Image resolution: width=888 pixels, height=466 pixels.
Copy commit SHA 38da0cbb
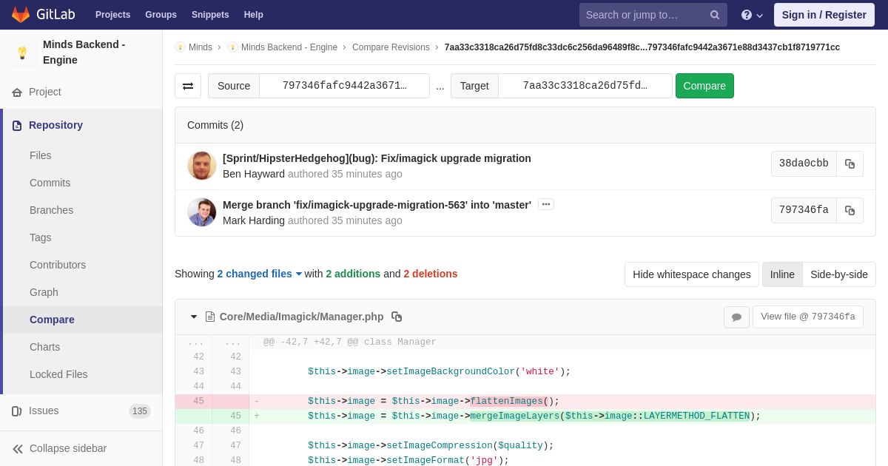click(850, 164)
